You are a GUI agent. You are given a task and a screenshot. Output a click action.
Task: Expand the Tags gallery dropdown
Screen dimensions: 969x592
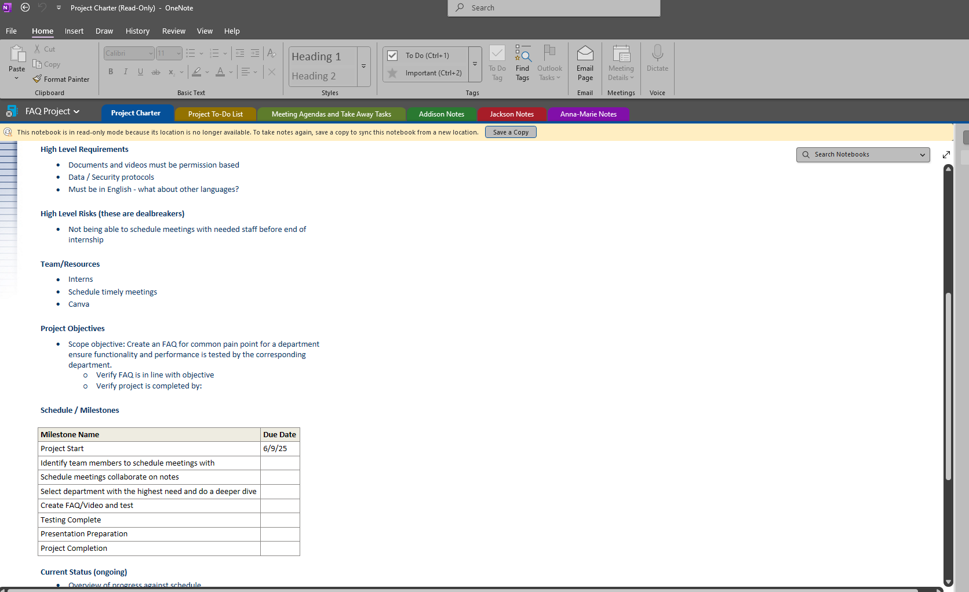[475, 64]
